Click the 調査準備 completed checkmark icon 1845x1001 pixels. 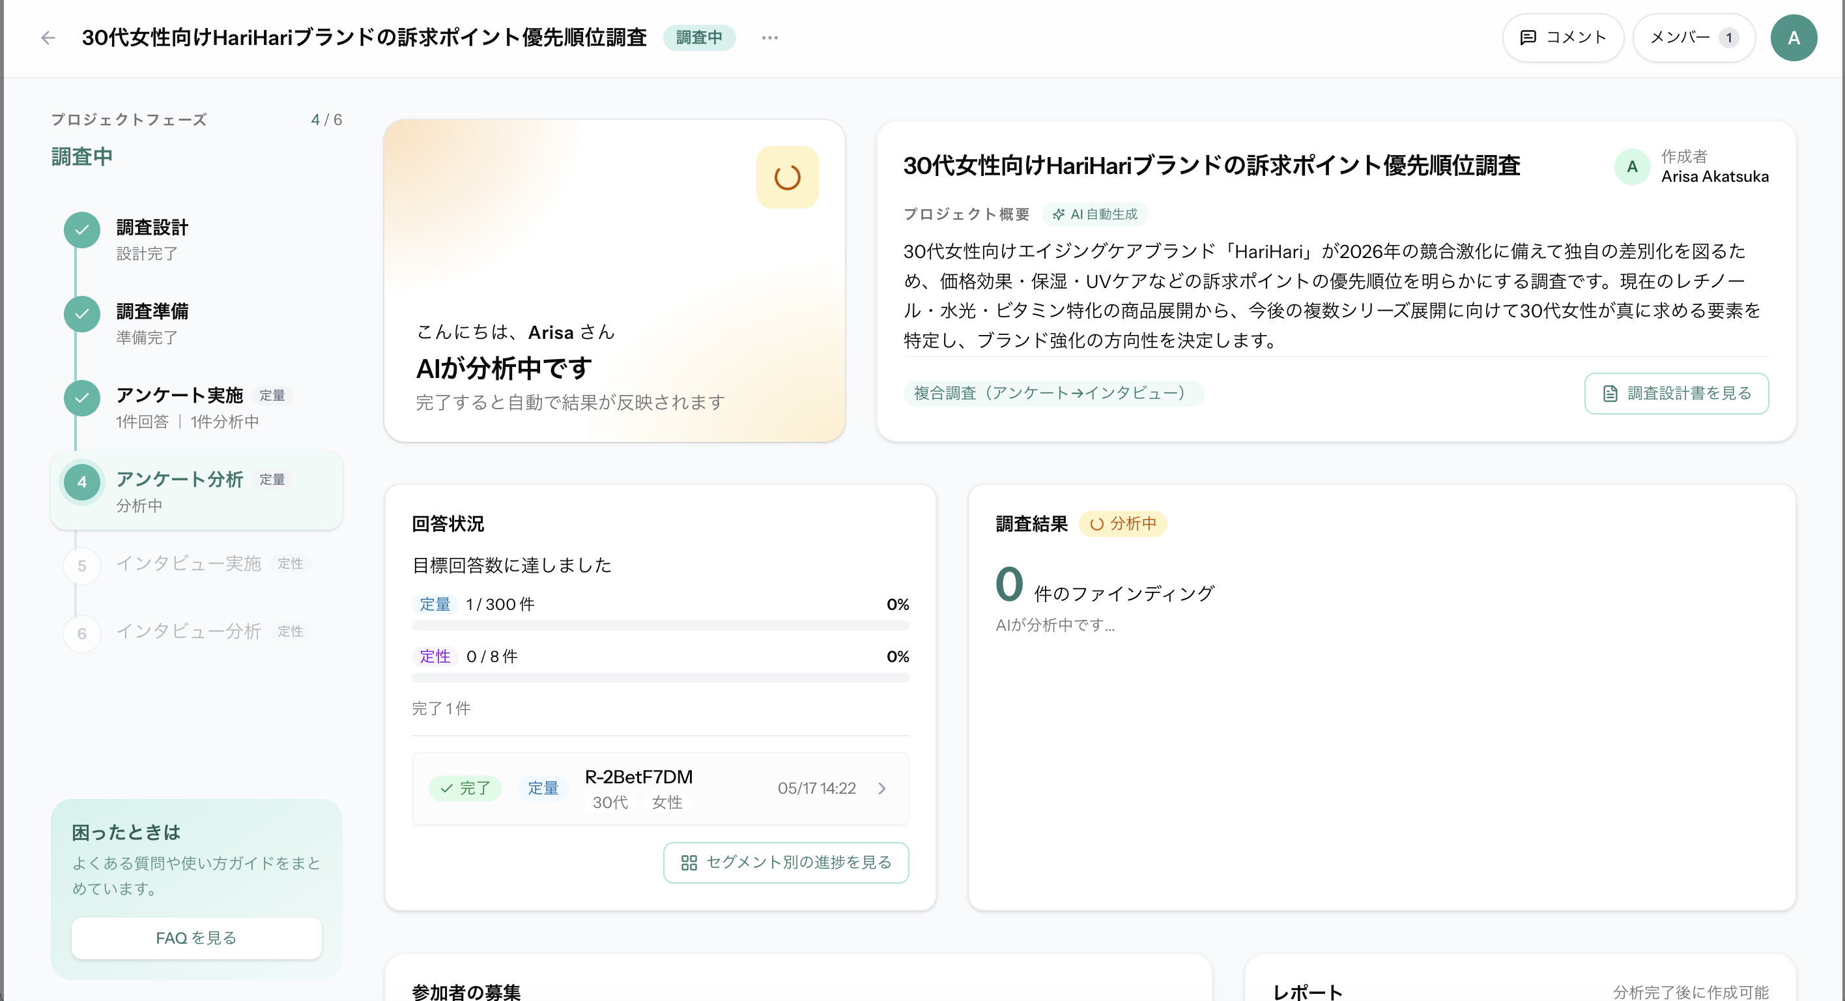82,314
